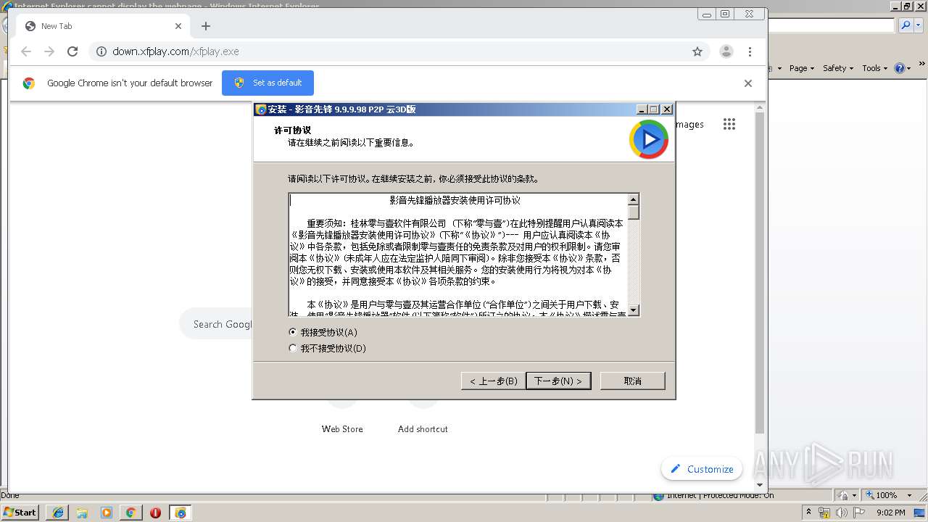
Task: Click the Chrome forward arrow
Action: point(49,51)
